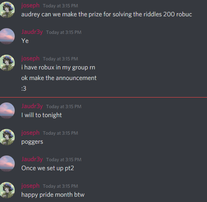Select the 'audrey can we make the prize' message
207x202 pixels.
point(107,14)
